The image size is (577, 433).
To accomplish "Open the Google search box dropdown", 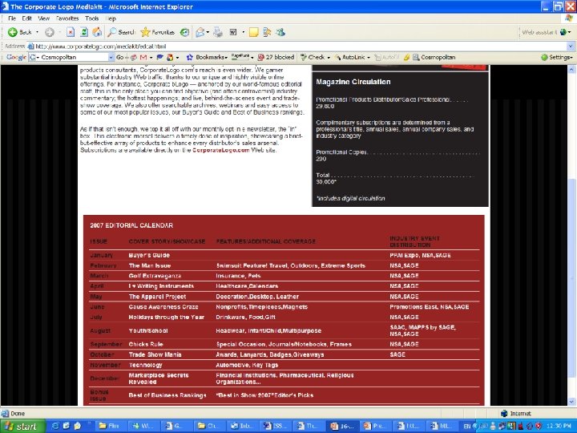I will (x=111, y=57).
